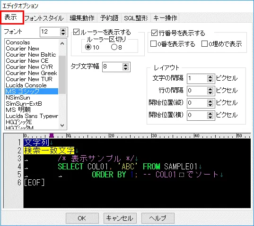This screenshot has width=254, height=226.
Task: Click the purple ruler position marker
Action: click(52, 135)
